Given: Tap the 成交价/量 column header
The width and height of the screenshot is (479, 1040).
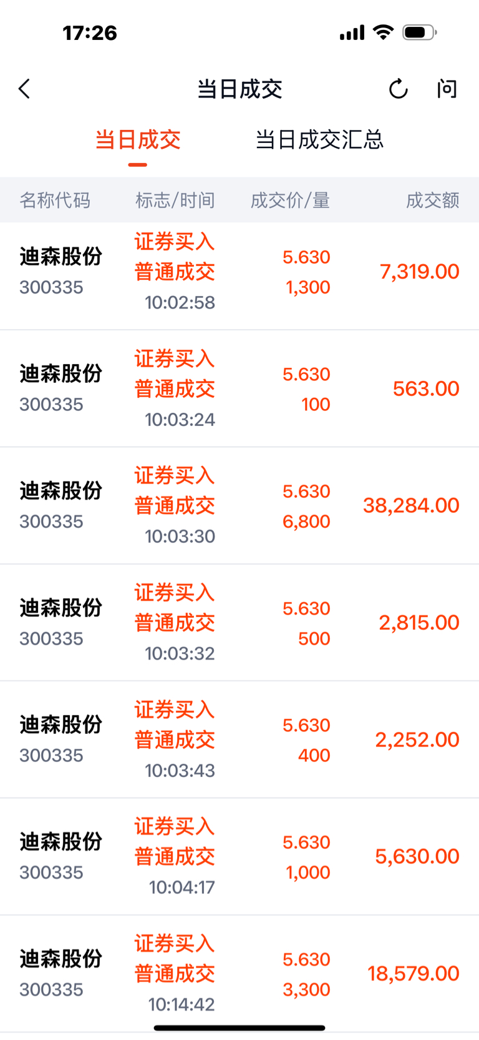Looking at the screenshot, I should click(x=290, y=201).
